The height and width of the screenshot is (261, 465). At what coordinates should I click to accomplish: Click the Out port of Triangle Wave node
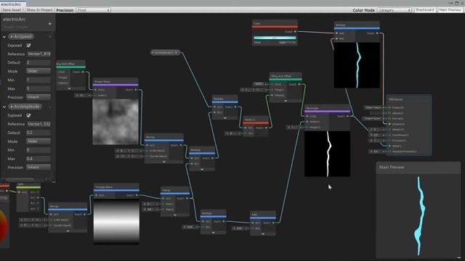[137, 195]
